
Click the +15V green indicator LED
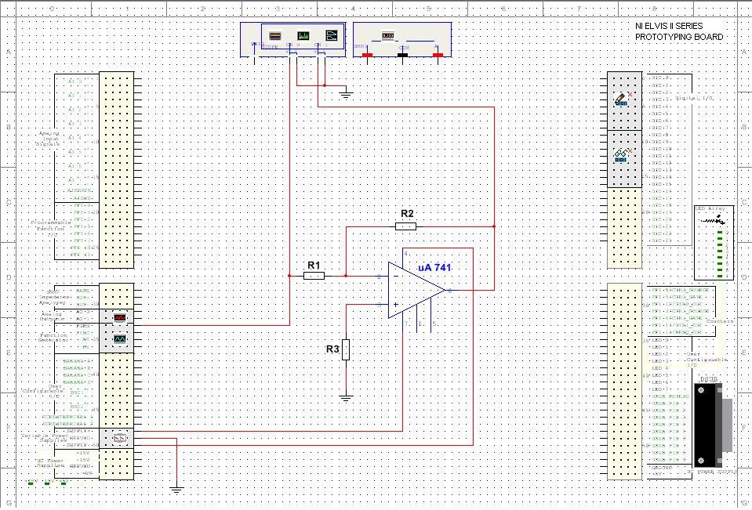click(31, 484)
